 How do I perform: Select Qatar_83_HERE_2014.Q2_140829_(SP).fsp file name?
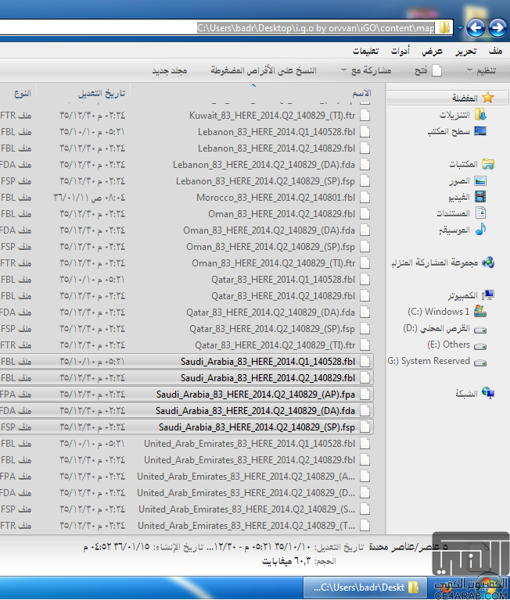272,329
